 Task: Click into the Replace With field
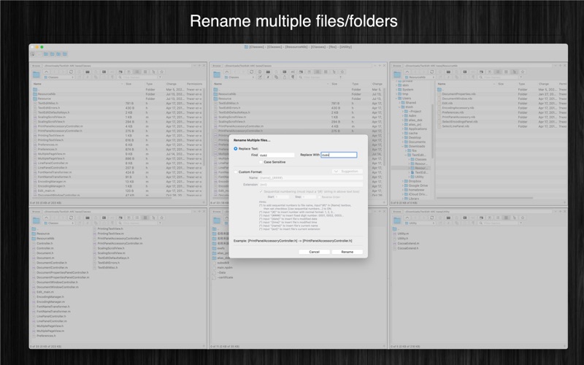point(339,155)
